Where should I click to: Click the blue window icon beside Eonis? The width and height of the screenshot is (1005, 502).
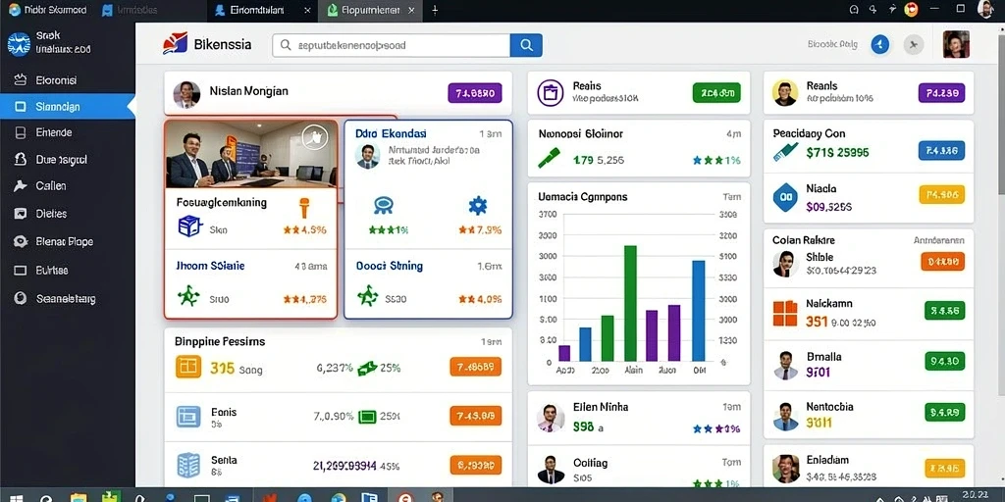(187, 416)
